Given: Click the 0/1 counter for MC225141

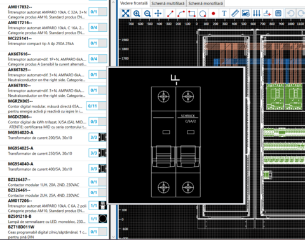Looking at the screenshot, I should [94, 43].
